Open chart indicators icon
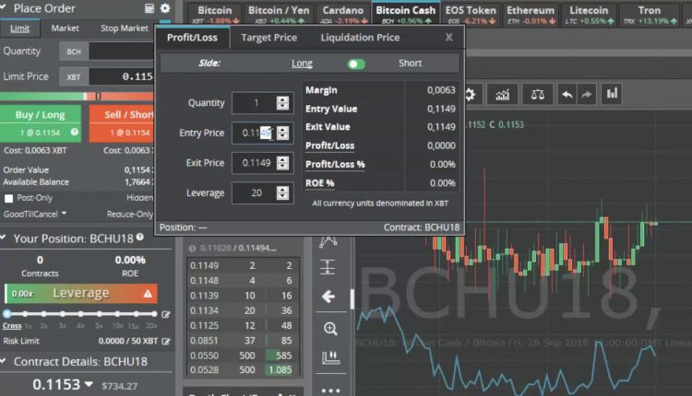Screen dimensions: 692x396 pyautogui.click(x=502, y=94)
